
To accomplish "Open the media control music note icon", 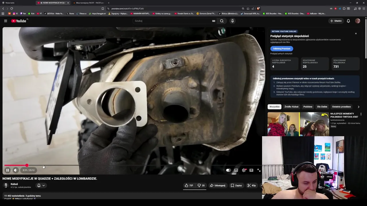I will click(355, 9).
